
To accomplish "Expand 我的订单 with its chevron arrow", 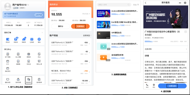I will click(x=42, y=32).
